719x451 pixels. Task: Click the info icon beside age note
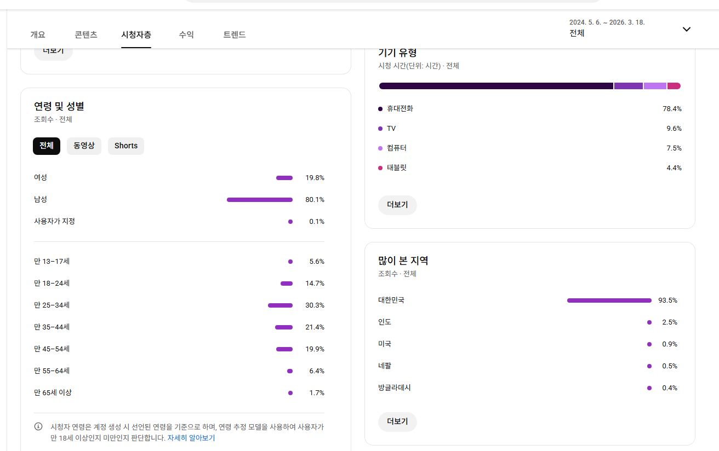(x=38, y=426)
